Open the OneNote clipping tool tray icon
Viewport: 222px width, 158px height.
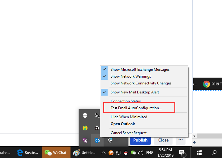pyautogui.click(x=85, y=140)
